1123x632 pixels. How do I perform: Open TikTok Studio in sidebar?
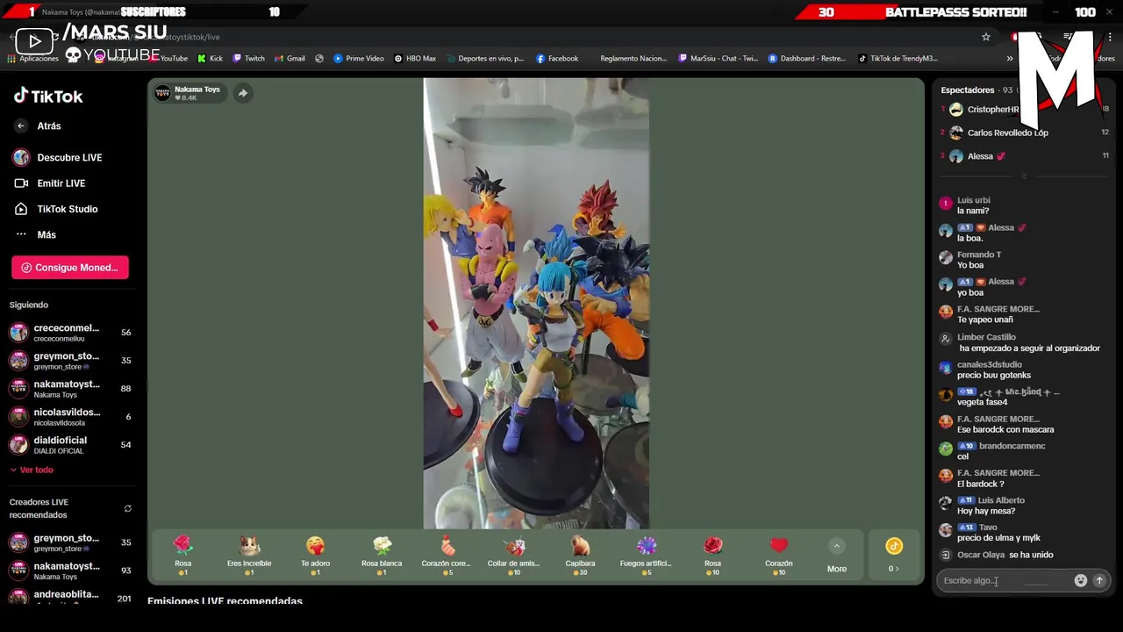click(x=56, y=209)
